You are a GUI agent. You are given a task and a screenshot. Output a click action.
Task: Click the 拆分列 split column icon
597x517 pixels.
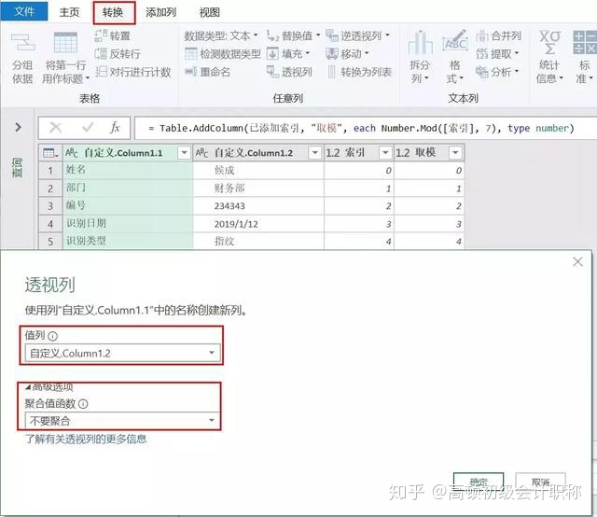(420, 43)
